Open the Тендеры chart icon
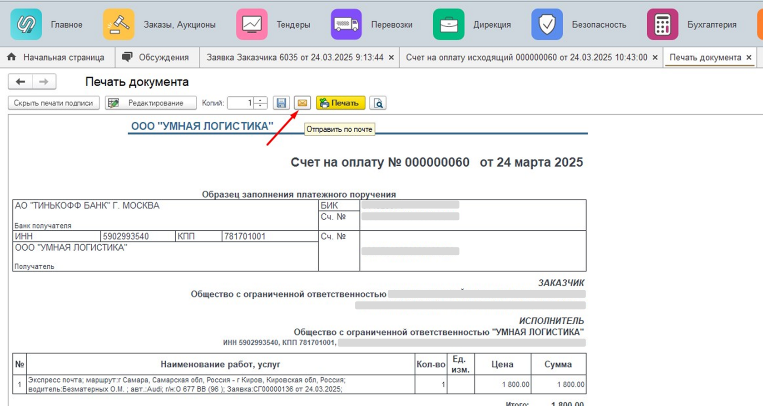The image size is (763, 406). (252, 25)
